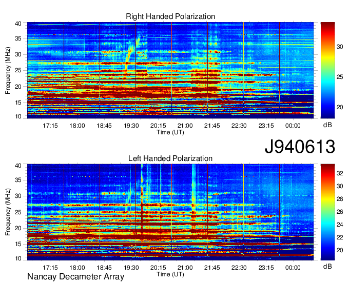Click the "Time (UT)" label under Left Handed plot

[170, 274]
